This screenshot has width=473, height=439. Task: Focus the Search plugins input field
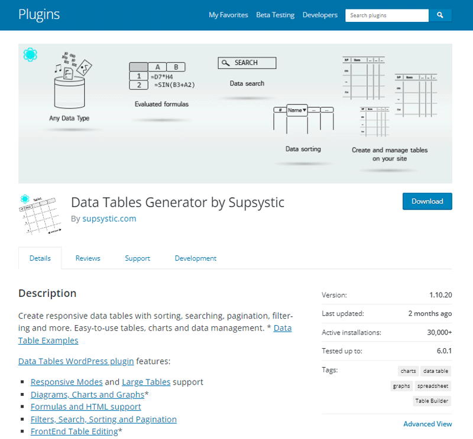[x=387, y=15]
